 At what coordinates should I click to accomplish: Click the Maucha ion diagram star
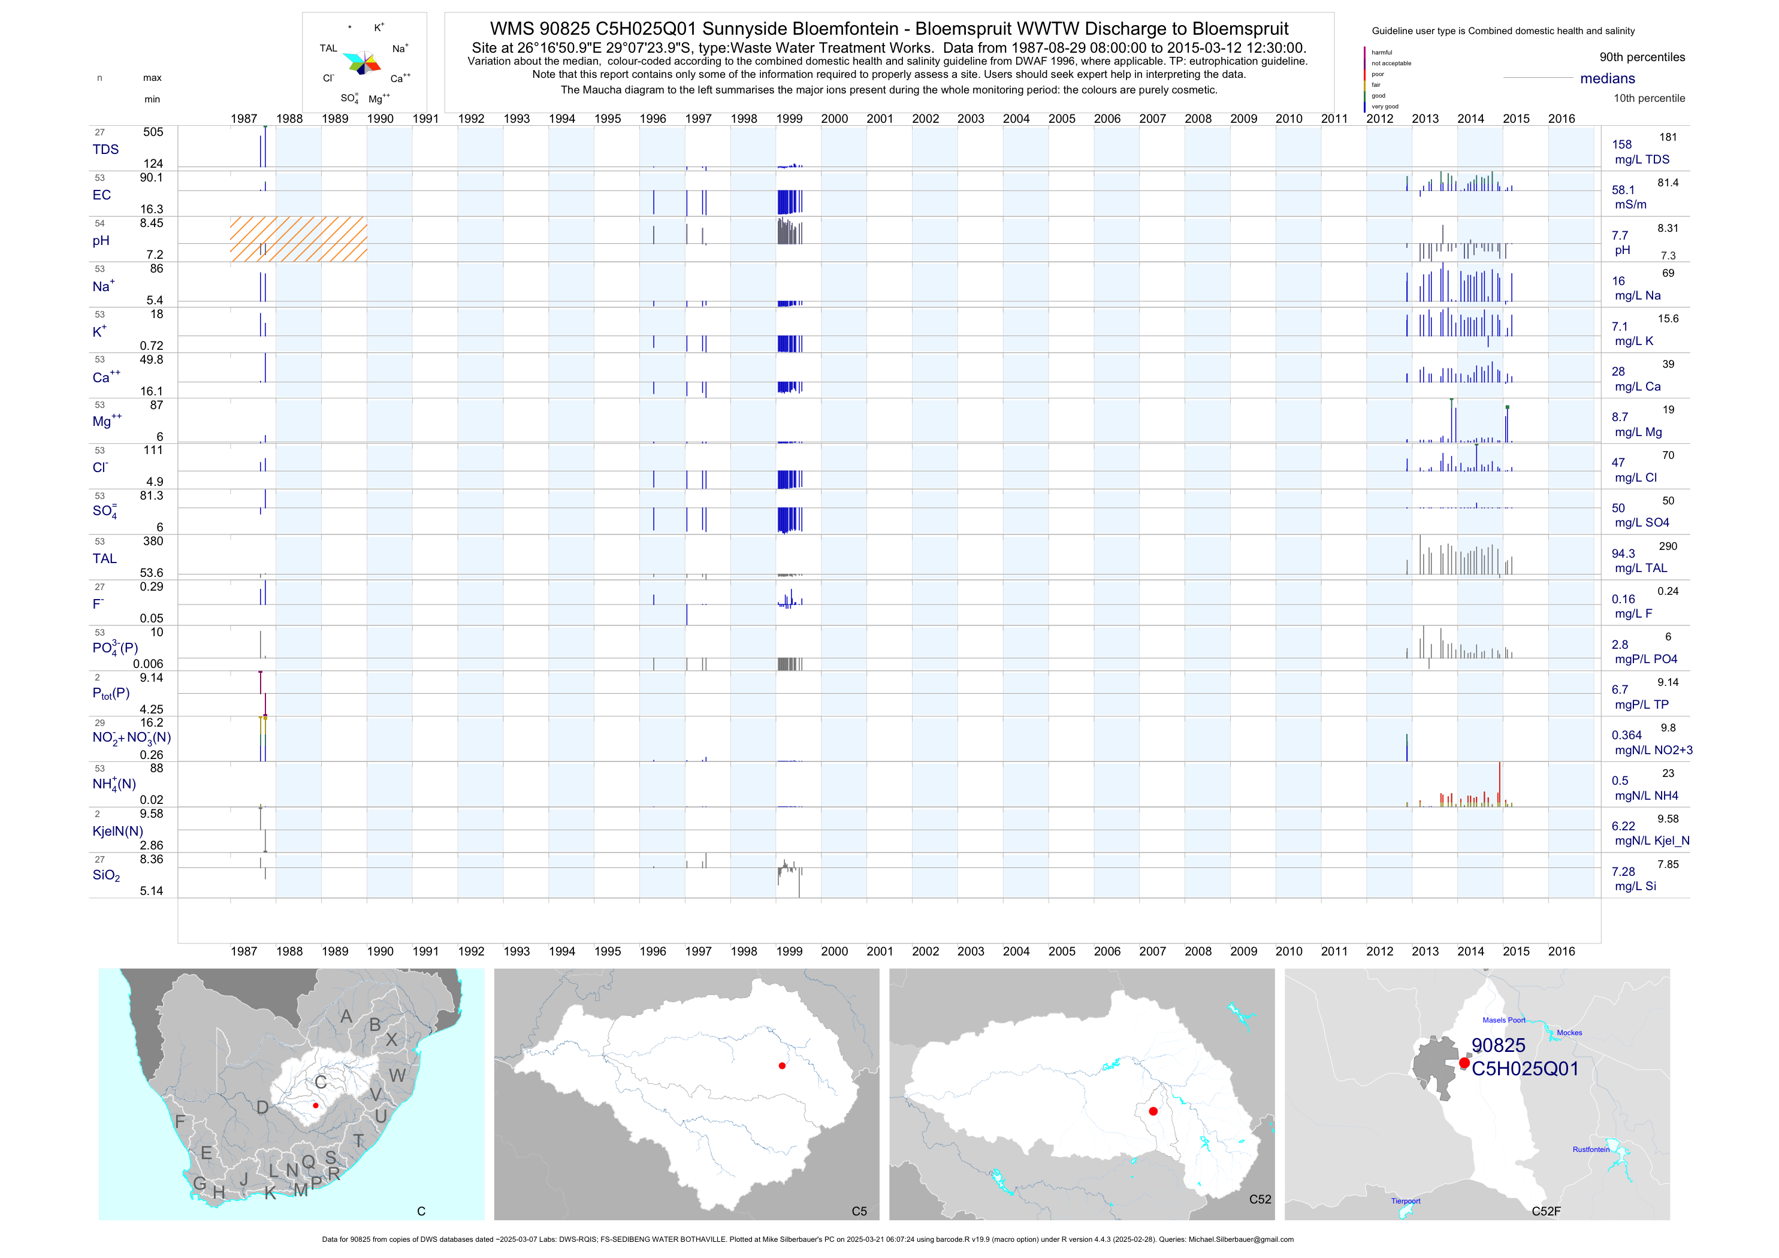(x=362, y=63)
